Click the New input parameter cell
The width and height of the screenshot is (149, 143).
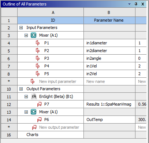pyautogui.click(x=51, y=81)
